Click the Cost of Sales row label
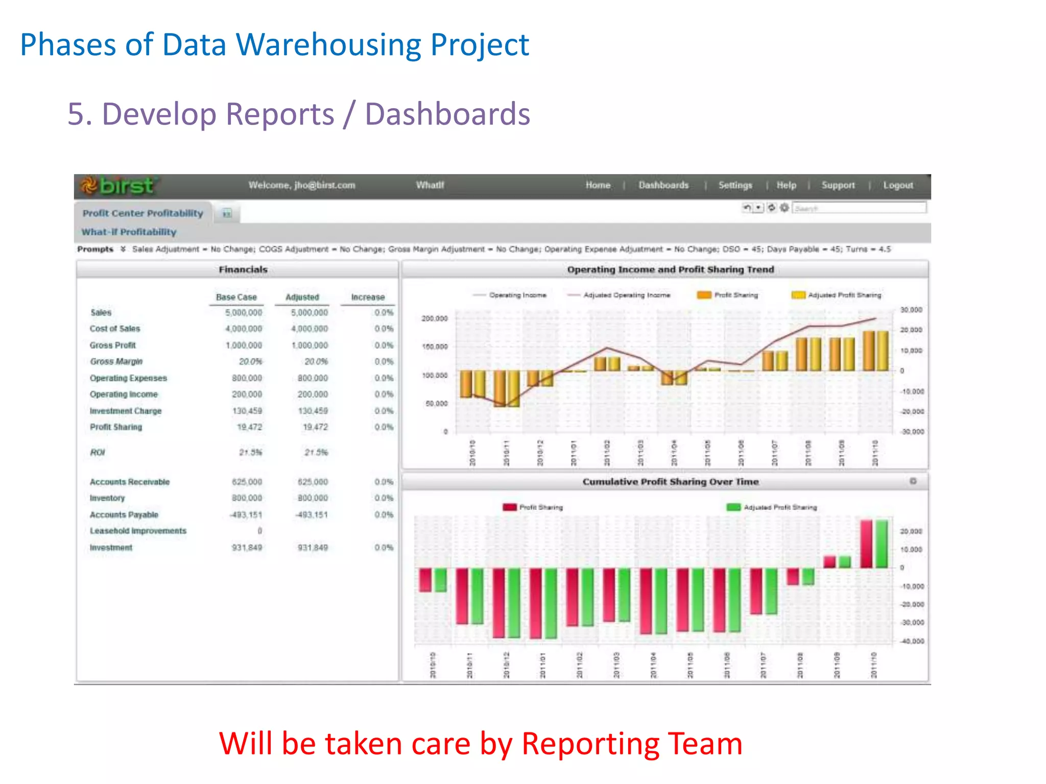 (x=114, y=329)
